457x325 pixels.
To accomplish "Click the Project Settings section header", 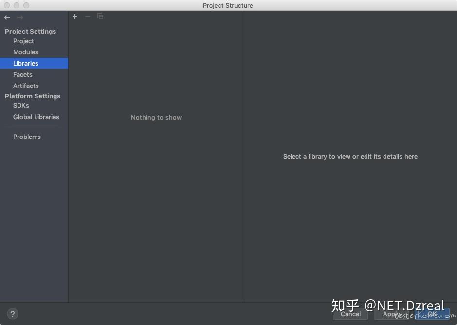I will click(30, 31).
